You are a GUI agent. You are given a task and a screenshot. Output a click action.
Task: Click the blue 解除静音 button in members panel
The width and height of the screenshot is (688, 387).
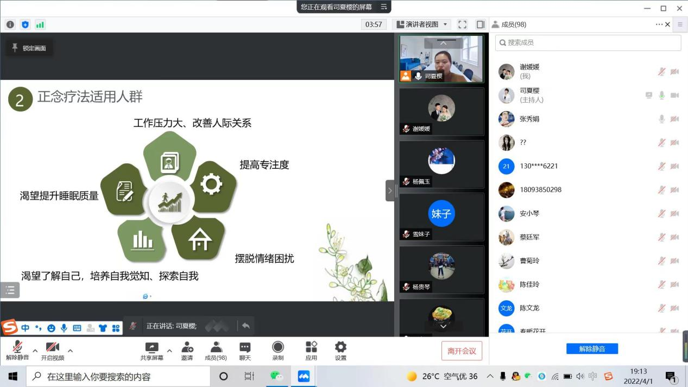coord(592,349)
